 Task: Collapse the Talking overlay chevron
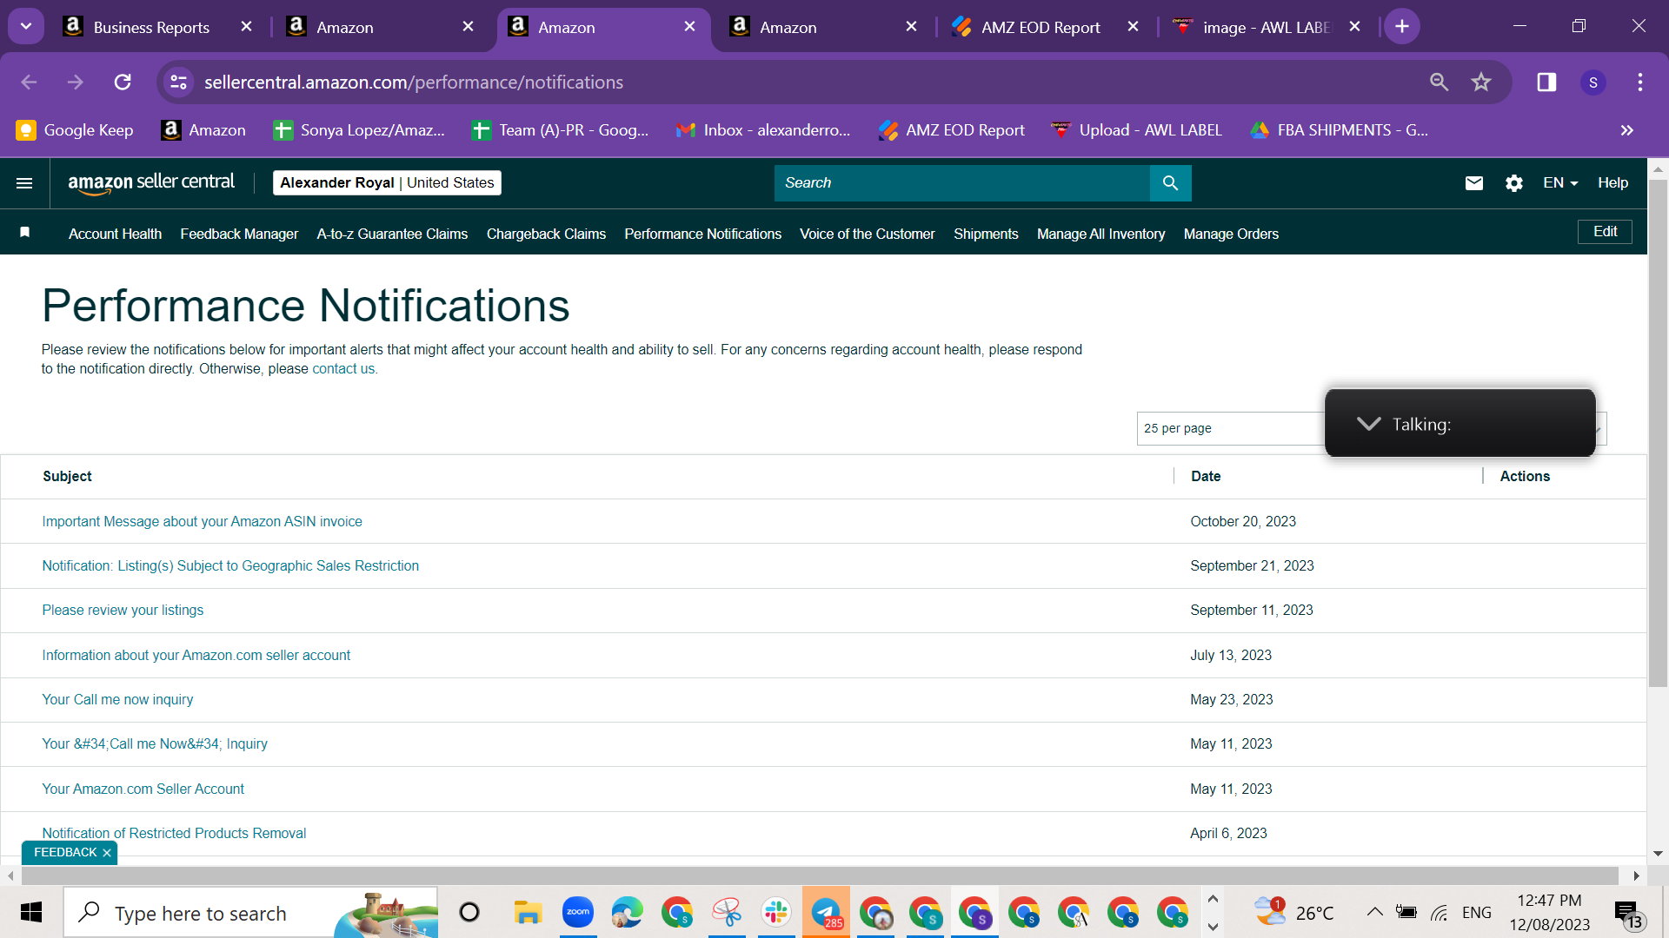coord(1368,424)
